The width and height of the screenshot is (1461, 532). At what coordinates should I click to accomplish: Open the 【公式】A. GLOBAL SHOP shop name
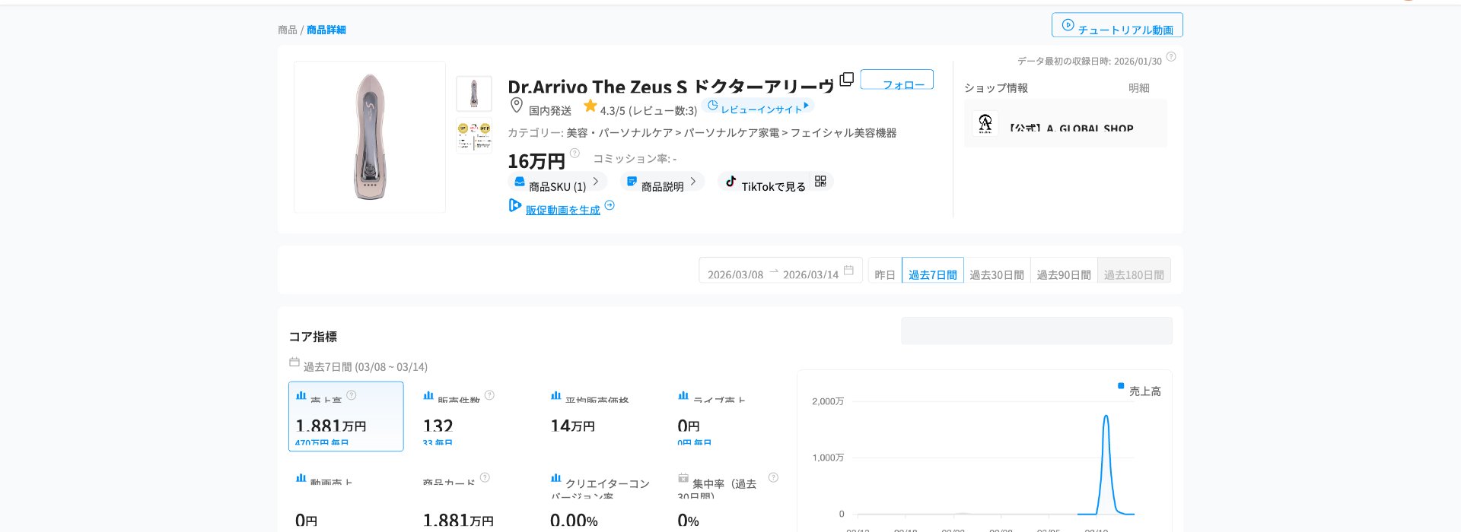point(1071,128)
